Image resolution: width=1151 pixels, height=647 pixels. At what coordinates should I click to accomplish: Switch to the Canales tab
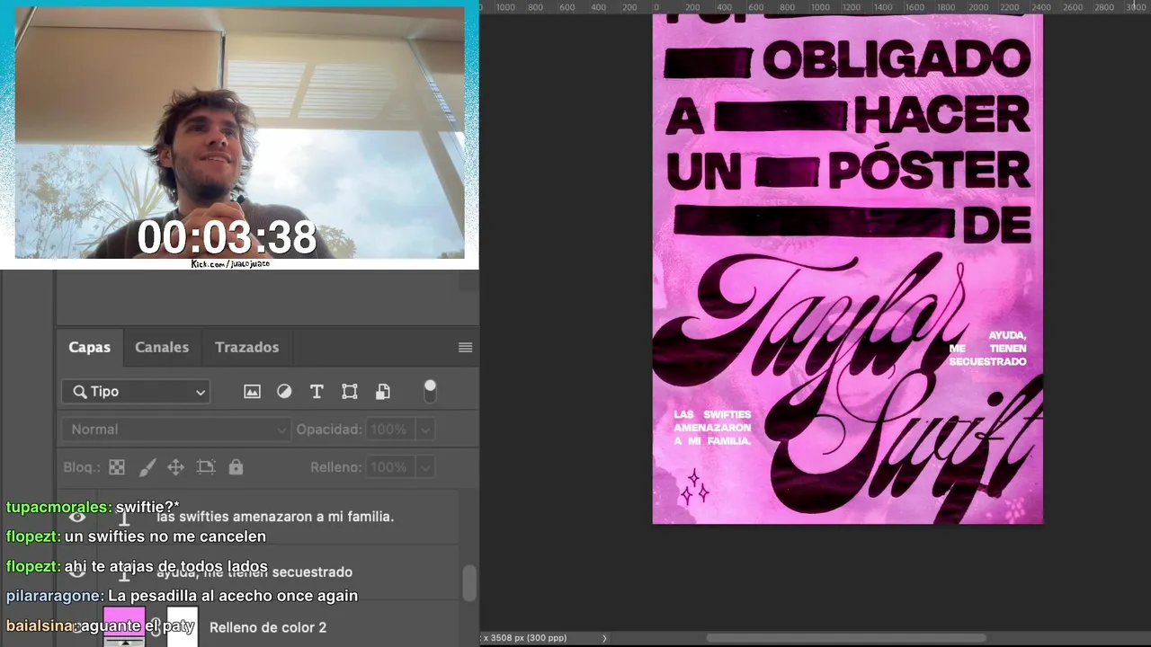pyautogui.click(x=162, y=347)
